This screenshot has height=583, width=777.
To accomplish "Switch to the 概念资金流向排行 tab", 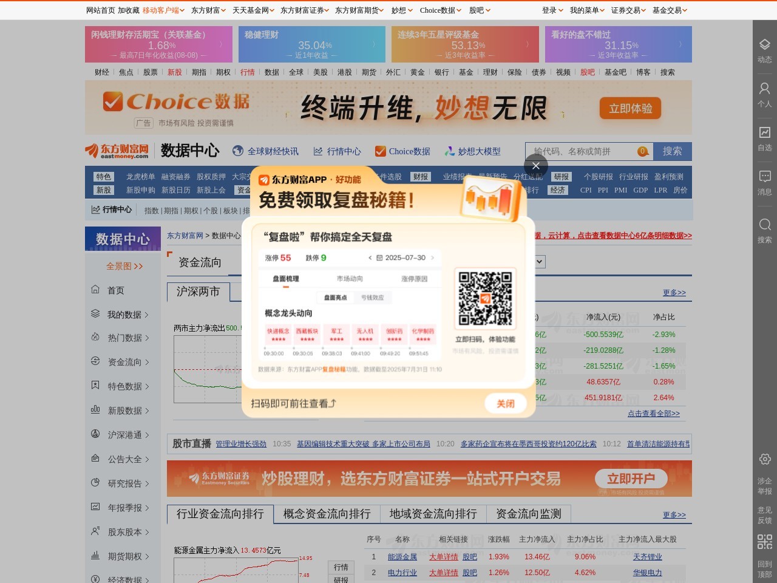I will [x=327, y=514].
